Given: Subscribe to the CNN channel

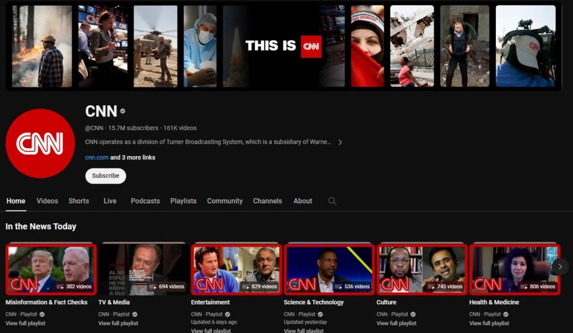Looking at the screenshot, I should point(105,176).
